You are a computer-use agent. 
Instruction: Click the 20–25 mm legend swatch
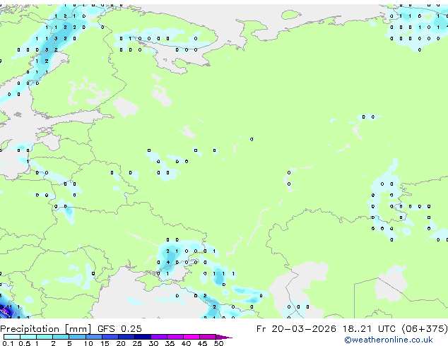pos(126,337)
